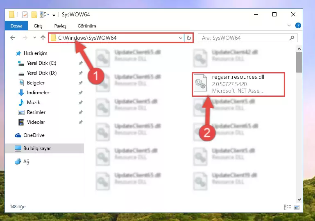Click the pin icon next to Müzik
The image size is (315, 221).
click(x=81, y=103)
